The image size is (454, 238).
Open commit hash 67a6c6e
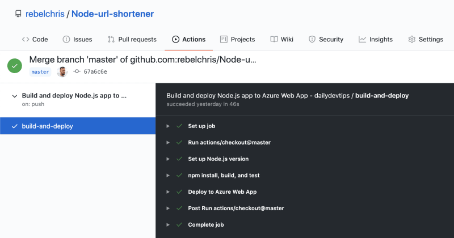(x=95, y=72)
